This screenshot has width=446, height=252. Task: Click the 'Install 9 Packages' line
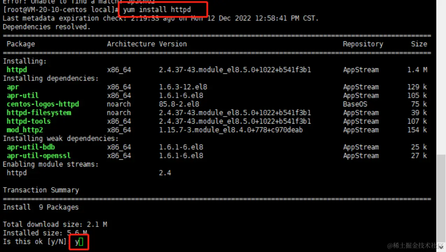click(x=41, y=207)
